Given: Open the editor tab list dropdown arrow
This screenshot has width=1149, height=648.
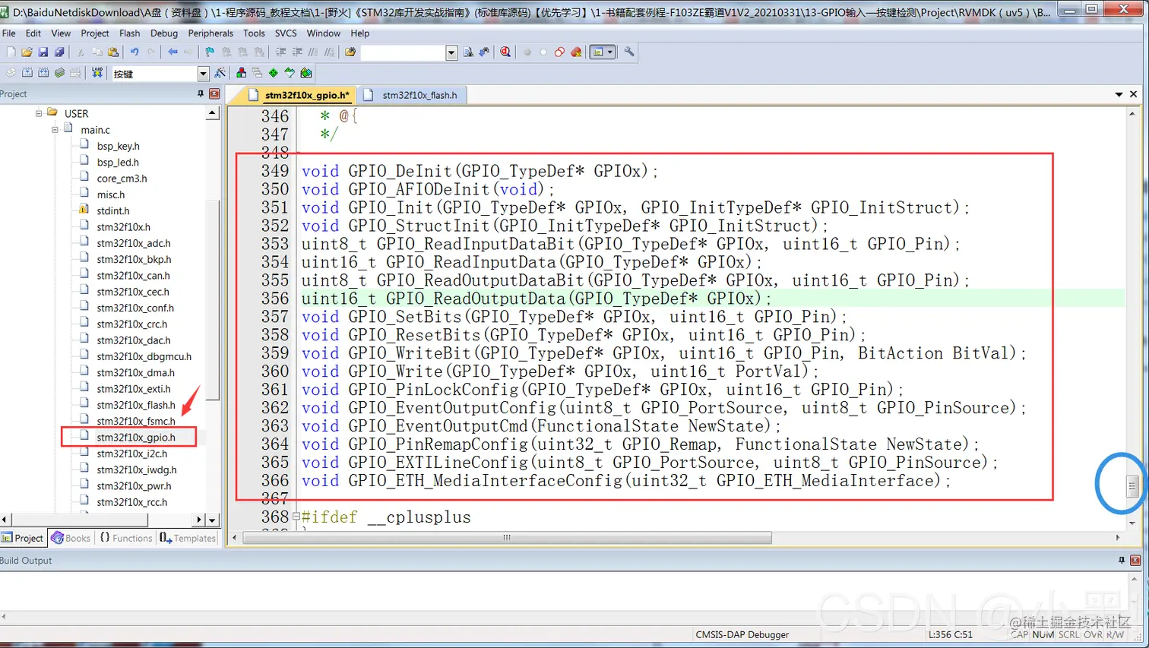Looking at the screenshot, I should click(1119, 94).
